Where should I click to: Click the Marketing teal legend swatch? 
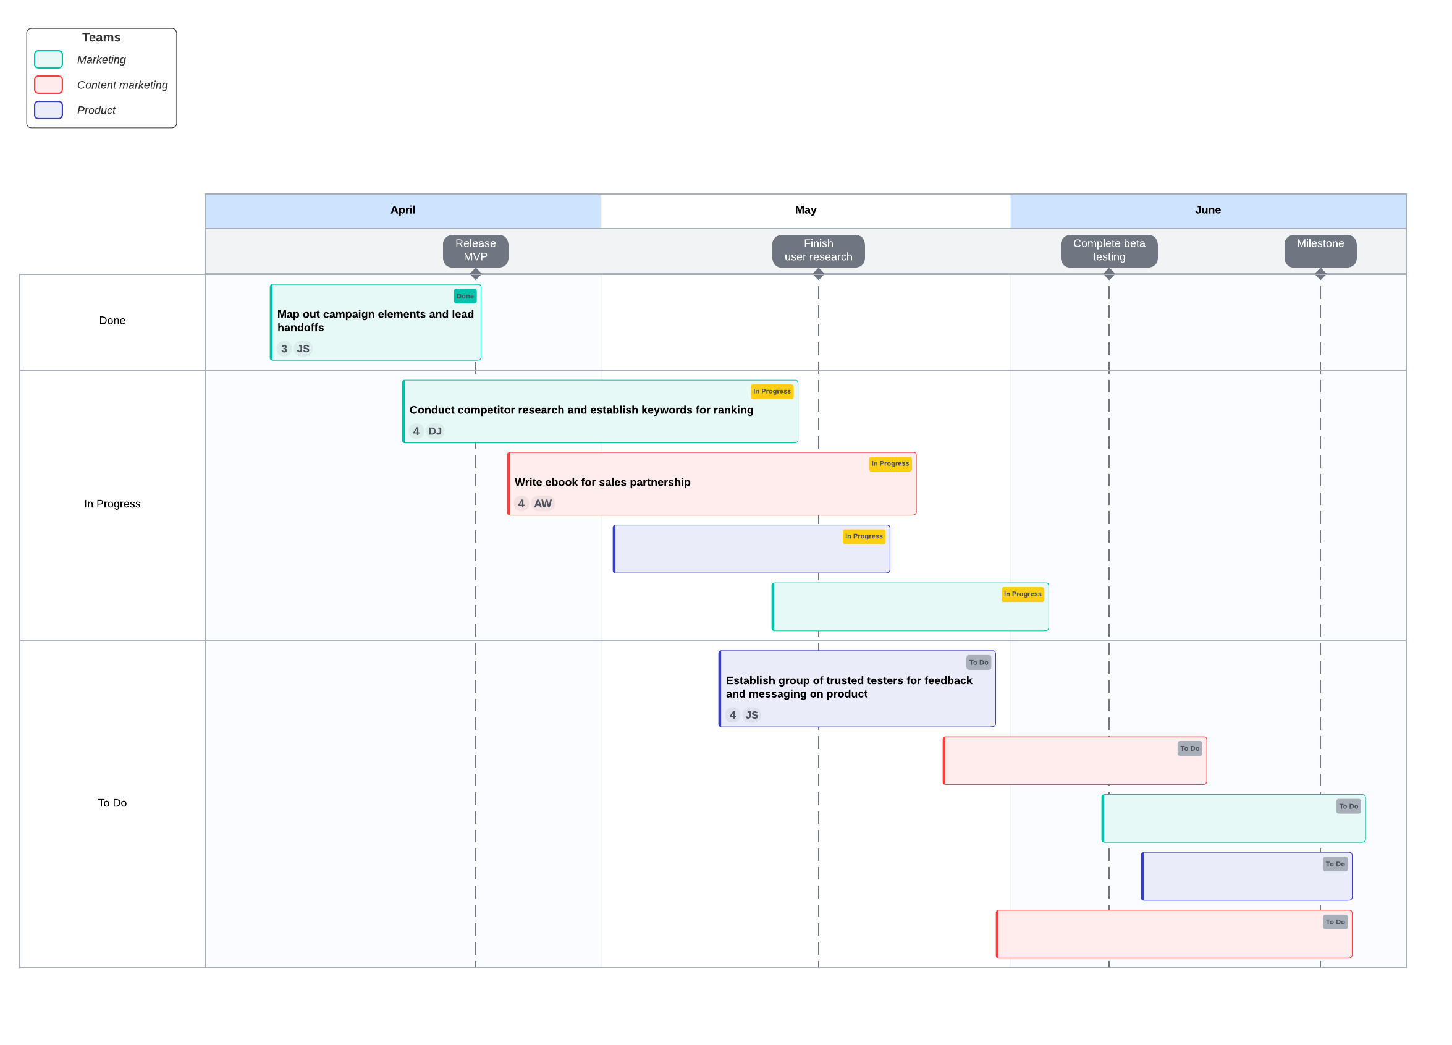49,59
